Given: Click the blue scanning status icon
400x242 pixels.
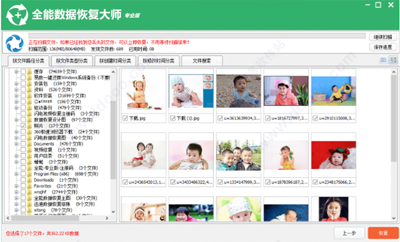Looking at the screenshot, I should 15,43.
